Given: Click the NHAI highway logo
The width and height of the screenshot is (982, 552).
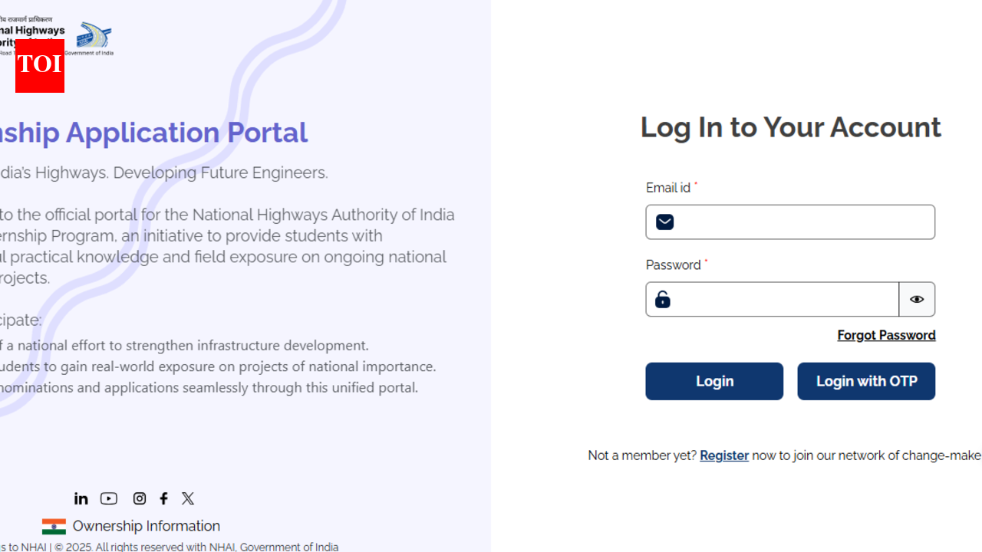Looking at the screenshot, I should 95,37.
